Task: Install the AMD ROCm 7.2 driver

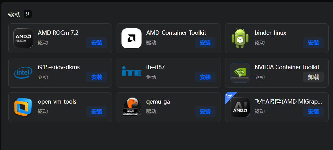Action: coord(97,43)
